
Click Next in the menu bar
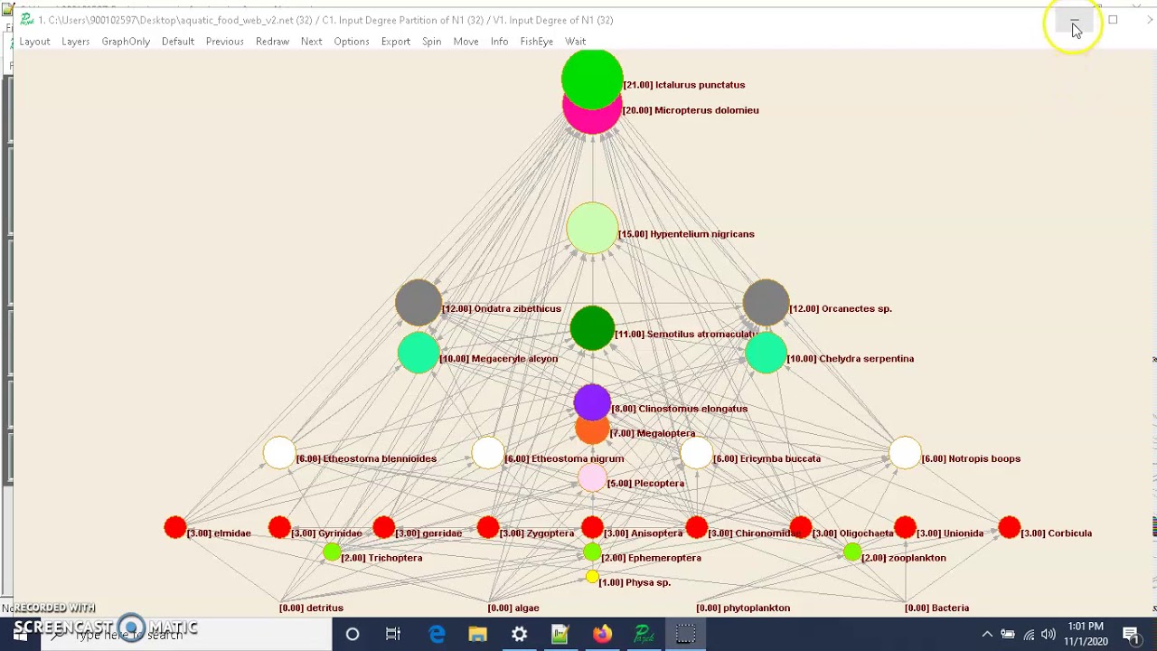point(311,42)
